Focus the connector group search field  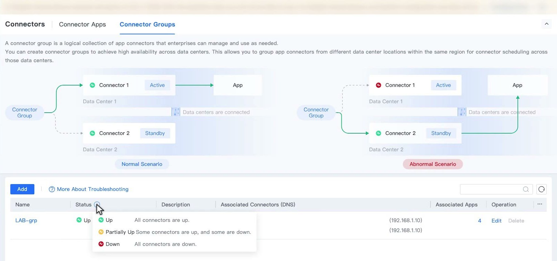[496, 189]
